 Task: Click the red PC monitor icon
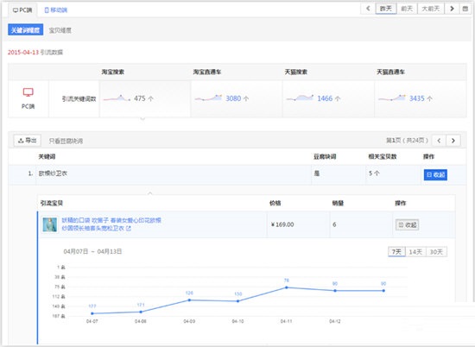click(28, 92)
